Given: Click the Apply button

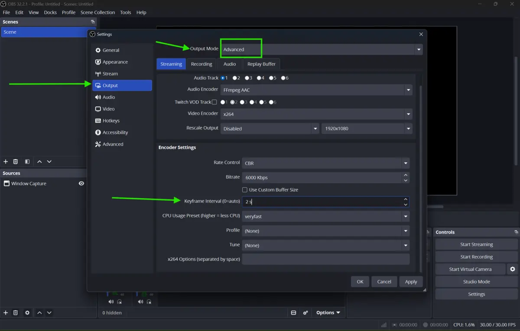Looking at the screenshot, I should [x=411, y=281].
